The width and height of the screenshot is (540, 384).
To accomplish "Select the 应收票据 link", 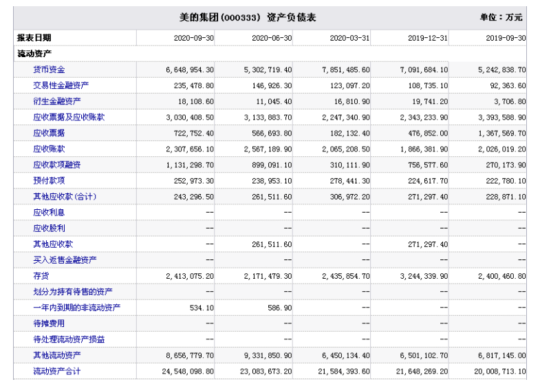I will tap(49, 133).
